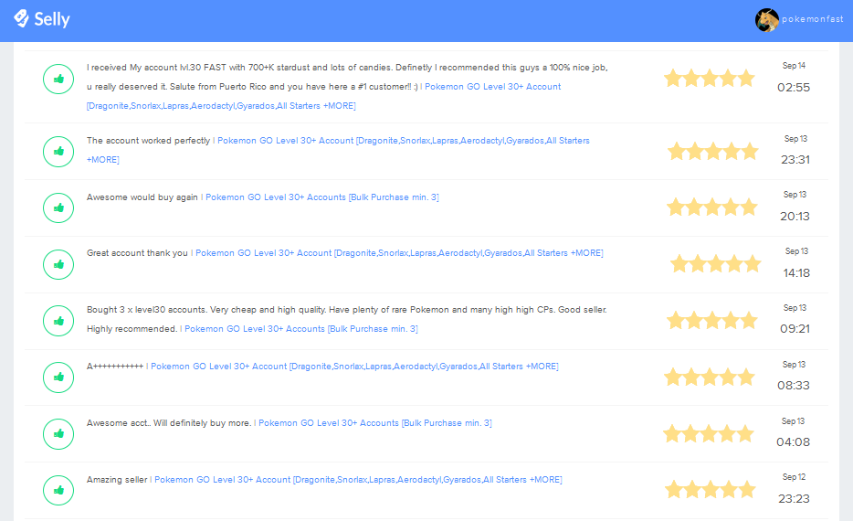Image resolution: width=853 pixels, height=521 pixels.
Task: Click thumbs-up icon on Puerto Rico review
Action: pyautogui.click(x=58, y=79)
